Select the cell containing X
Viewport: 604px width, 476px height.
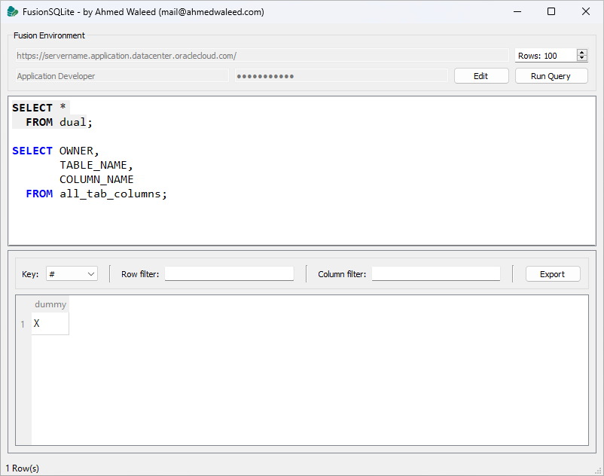tap(50, 324)
